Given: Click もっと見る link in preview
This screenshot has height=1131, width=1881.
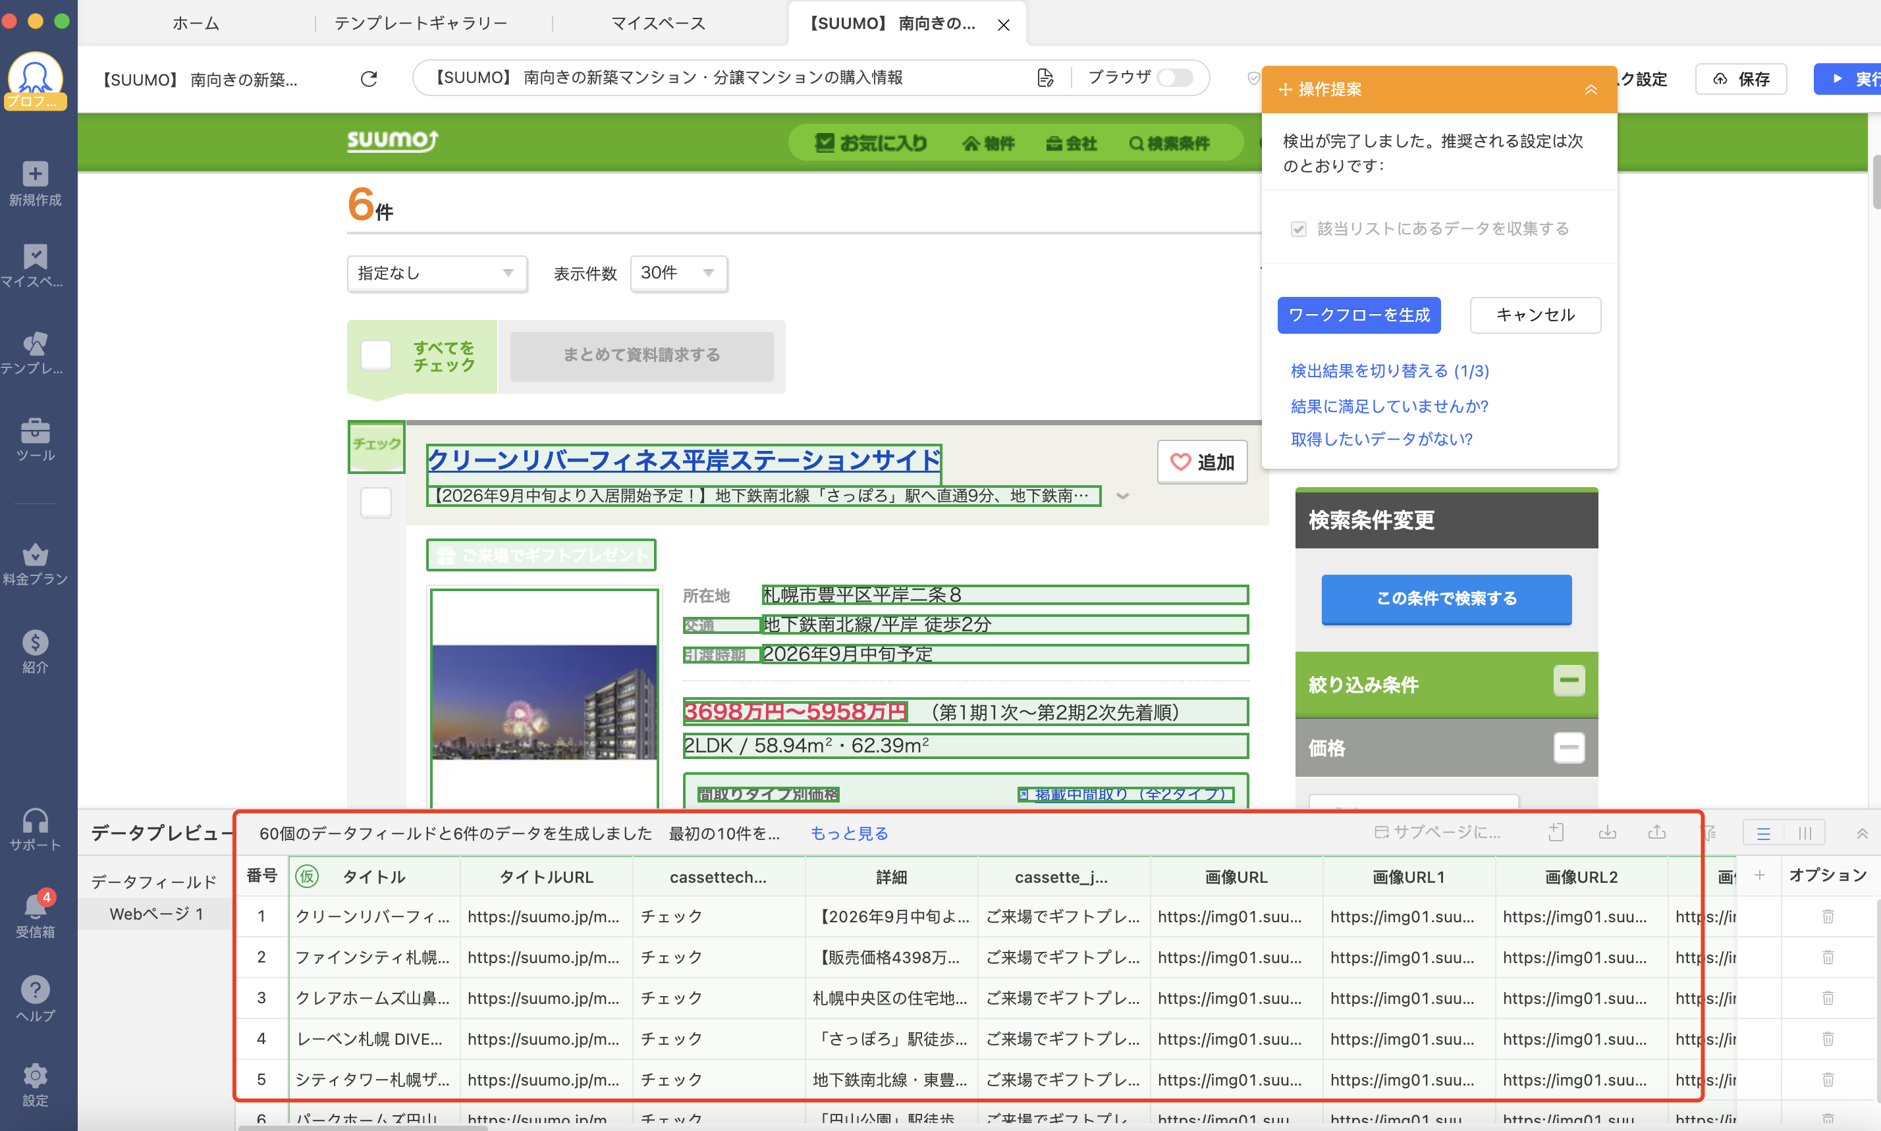Looking at the screenshot, I should click(848, 834).
